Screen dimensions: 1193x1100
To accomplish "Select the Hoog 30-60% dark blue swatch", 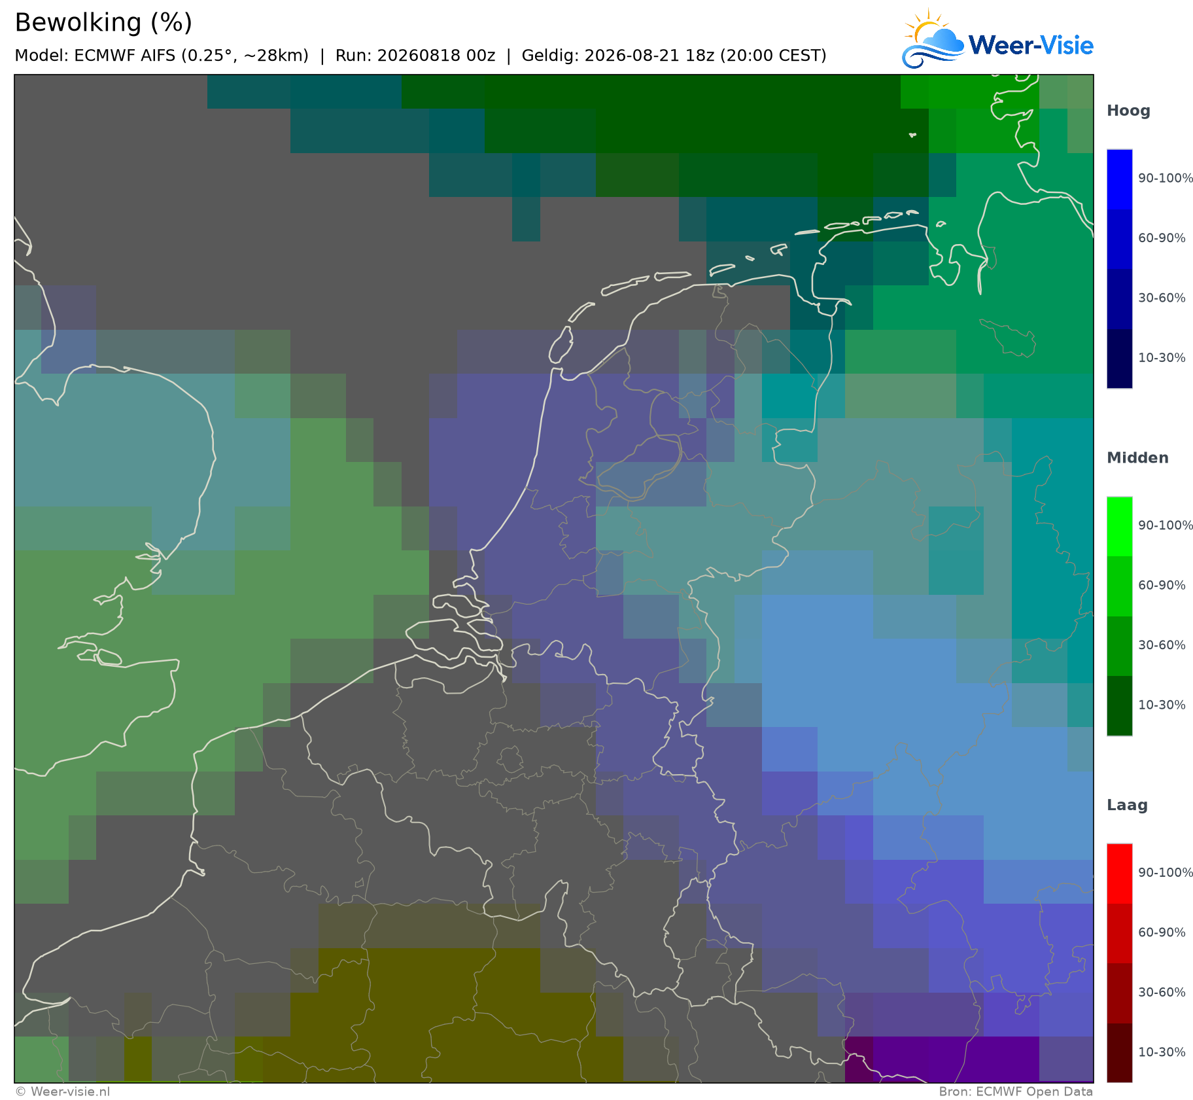I will 1119,299.
